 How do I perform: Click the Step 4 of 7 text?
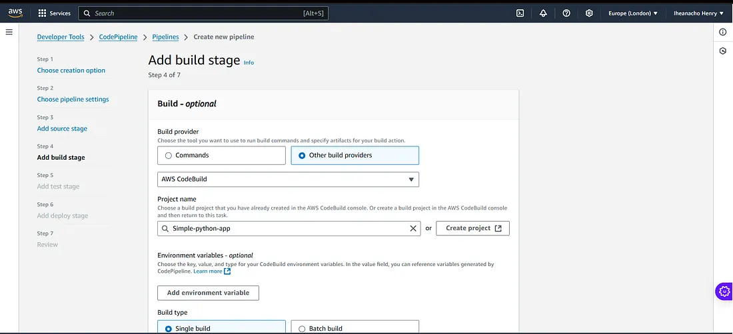164,75
